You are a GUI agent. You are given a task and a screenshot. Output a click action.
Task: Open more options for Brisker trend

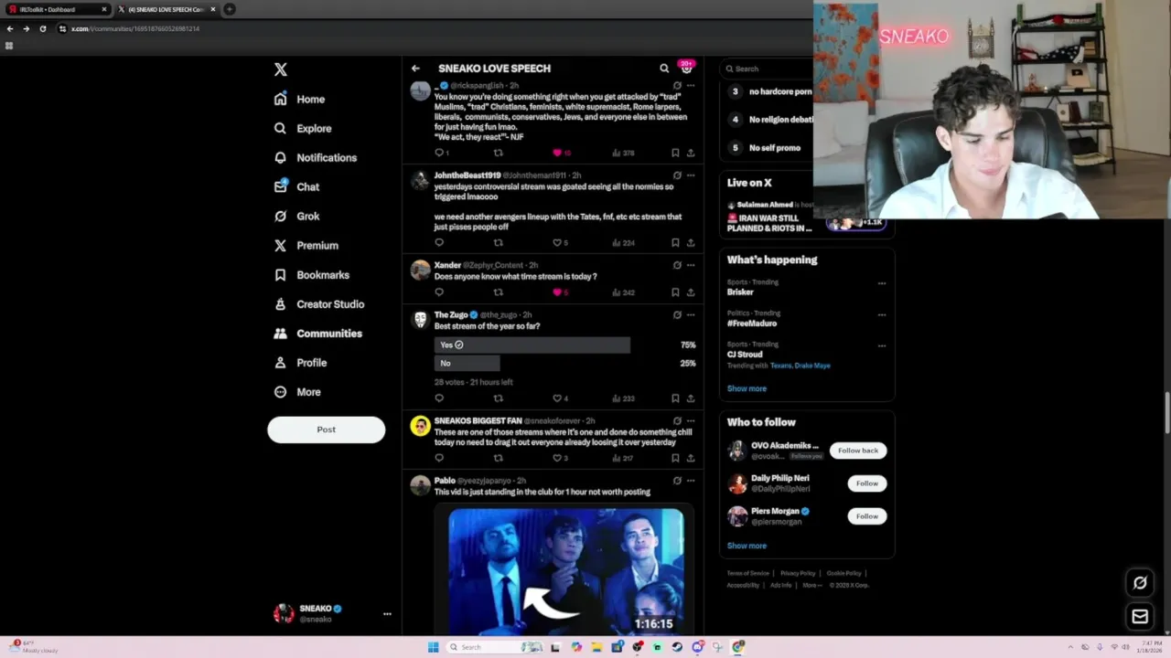point(882,283)
